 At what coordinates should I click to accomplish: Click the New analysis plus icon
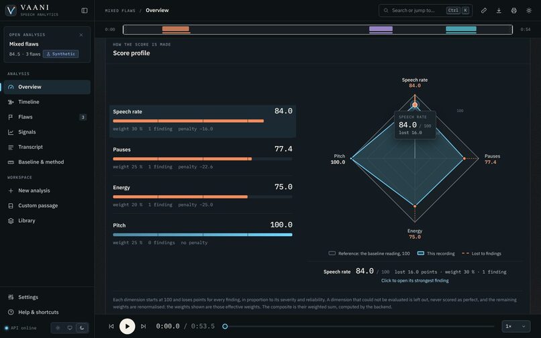click(11, 190)
